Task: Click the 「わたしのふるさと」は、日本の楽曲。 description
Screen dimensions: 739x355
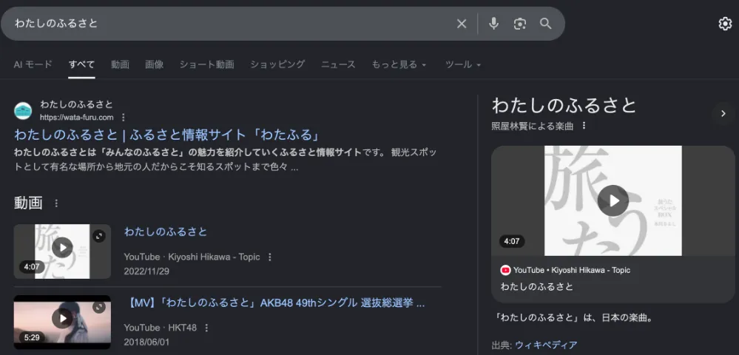Action: [x=572, y=318]
